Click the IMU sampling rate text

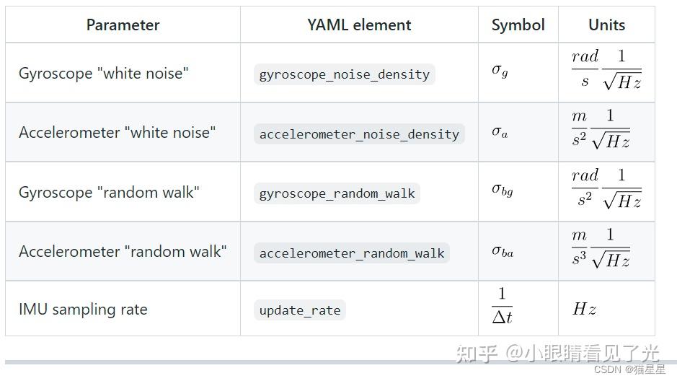point(83,310)
